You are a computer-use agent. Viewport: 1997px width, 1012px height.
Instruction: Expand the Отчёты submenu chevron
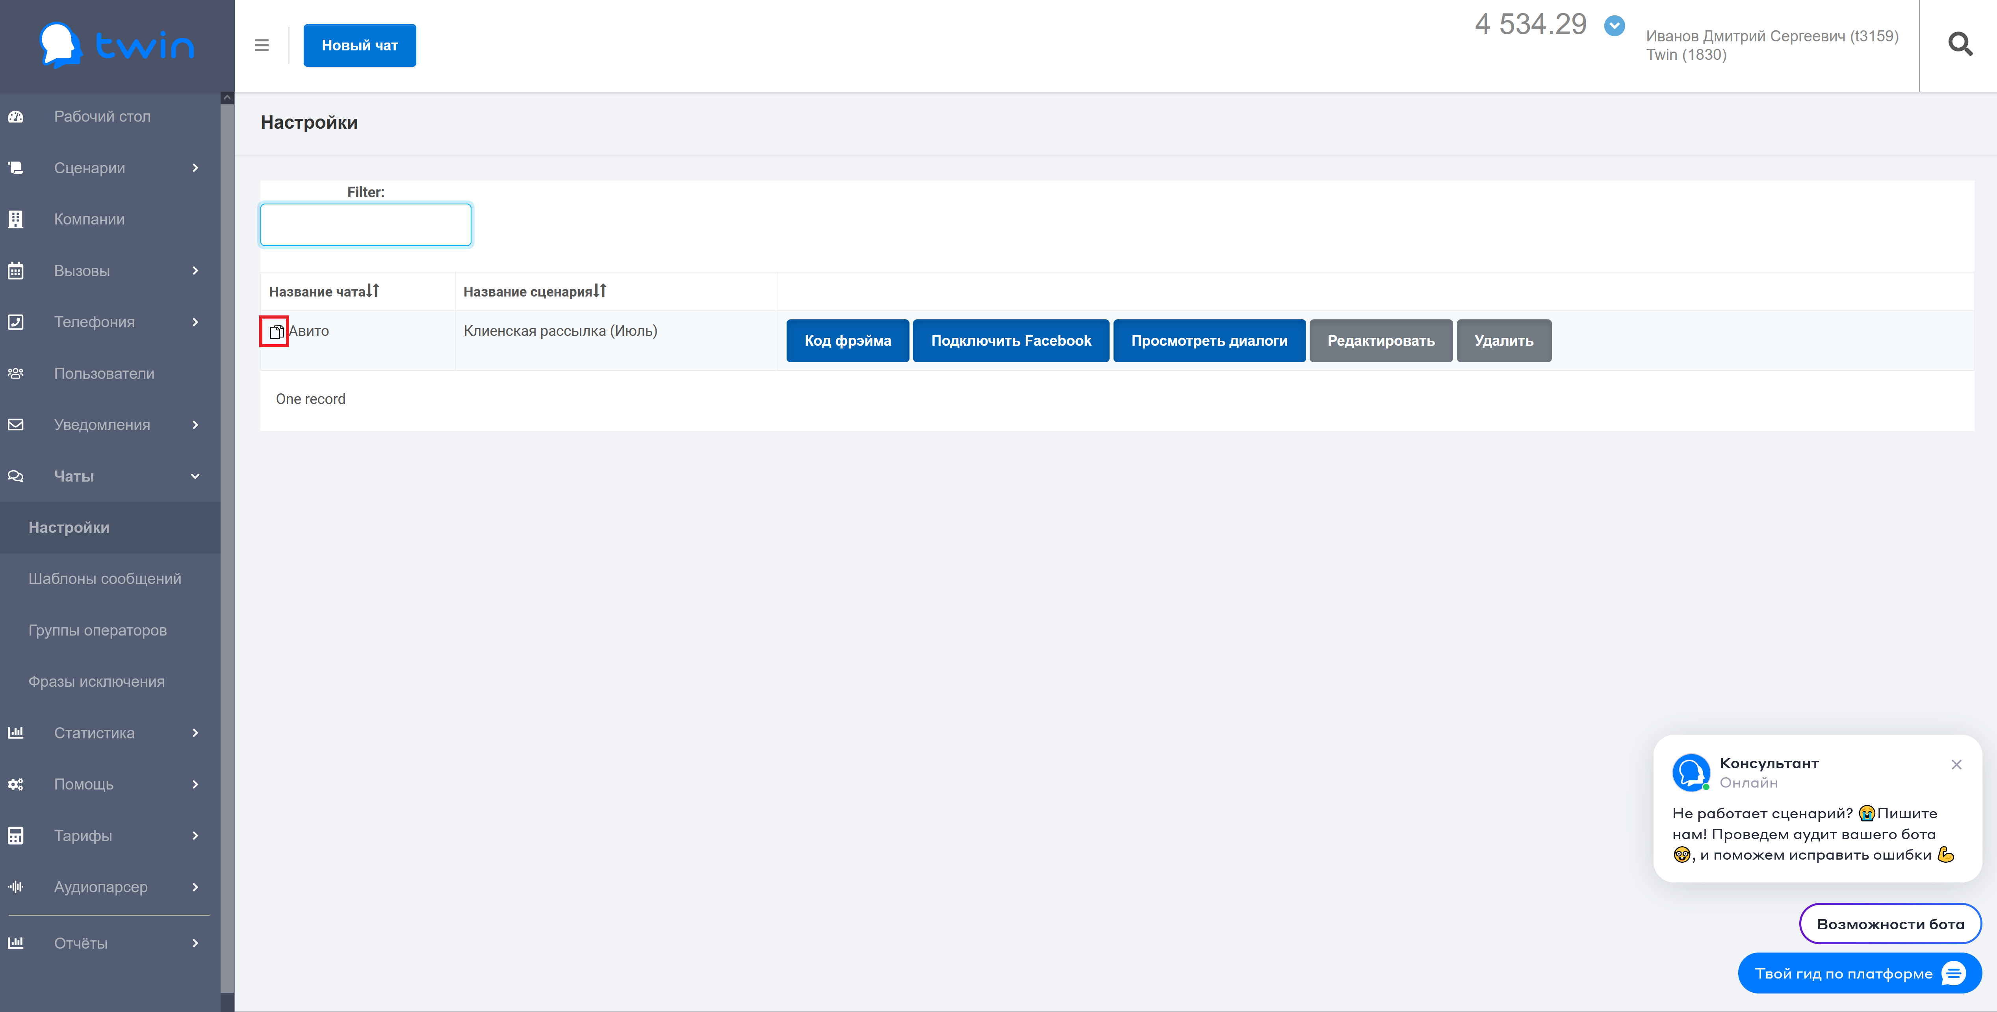[x=195, y=943]
